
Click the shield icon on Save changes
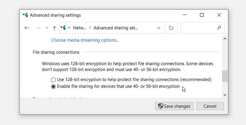[161, 106]
